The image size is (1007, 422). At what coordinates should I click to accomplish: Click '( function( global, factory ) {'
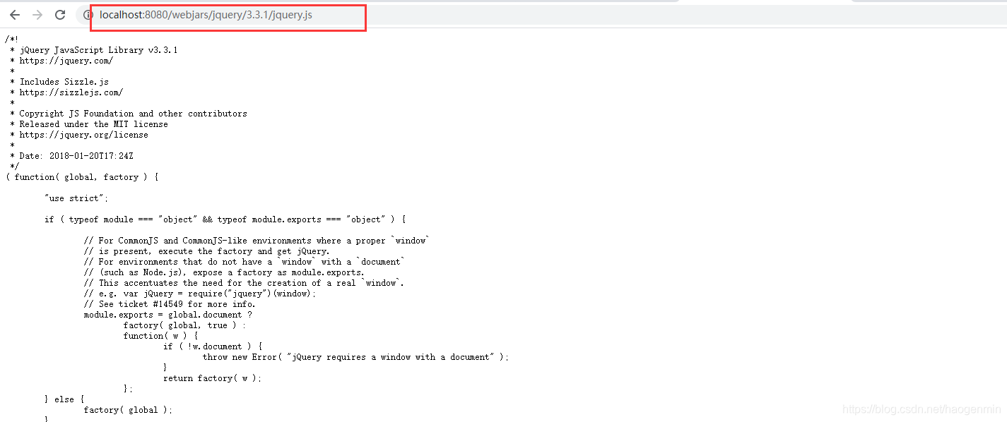tap(81, 177)
